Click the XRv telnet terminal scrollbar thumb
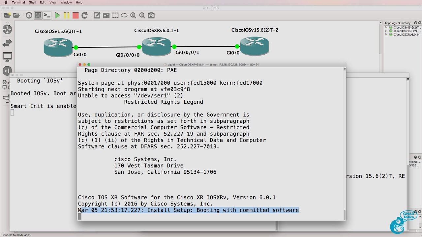422x237 pixels. coord(345,215)
